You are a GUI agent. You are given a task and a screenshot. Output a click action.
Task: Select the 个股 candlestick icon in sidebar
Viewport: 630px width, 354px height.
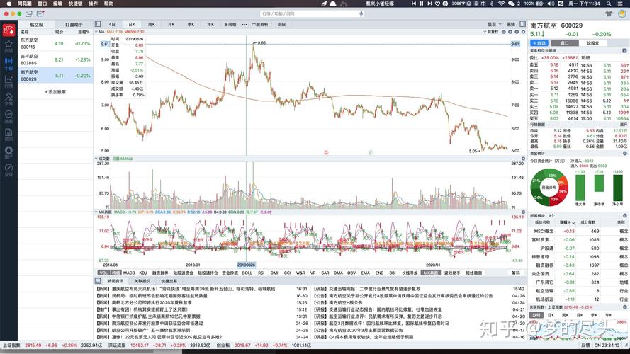(9, 63)
